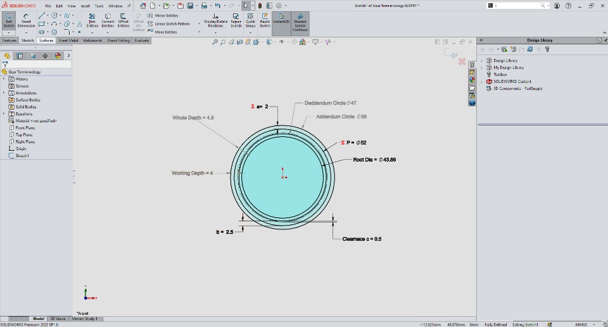This screenshot has height=327, width=608.
Task: Click the Move Entities command
Action: [x=162, y=32]
